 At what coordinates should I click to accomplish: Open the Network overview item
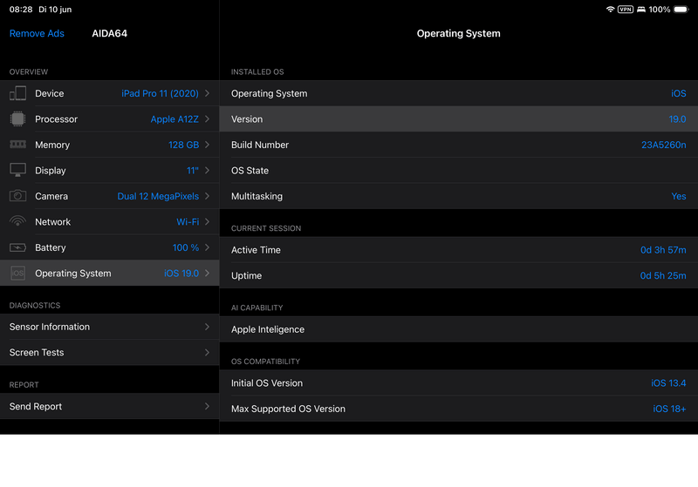point(110,222)
